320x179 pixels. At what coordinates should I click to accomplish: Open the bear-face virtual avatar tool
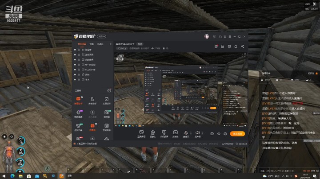pyautogui.click(x=78, y=127)
